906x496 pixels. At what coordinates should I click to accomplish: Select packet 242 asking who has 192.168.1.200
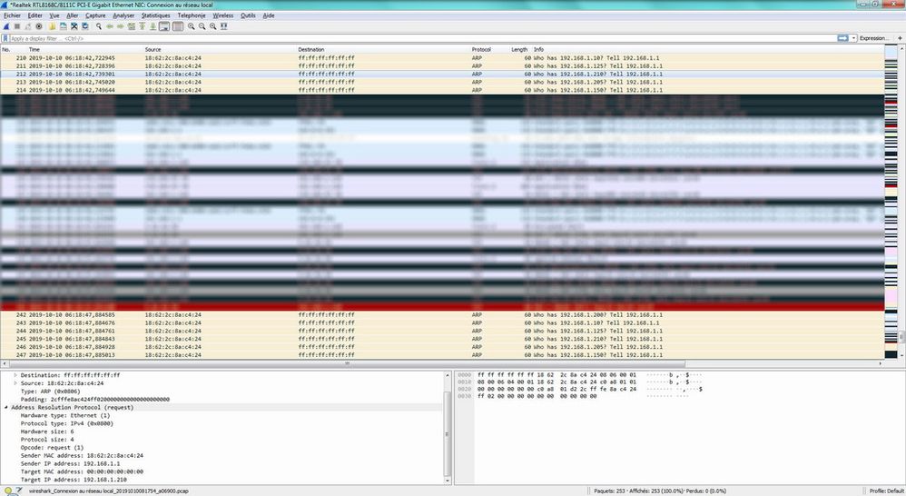(x=442, y=315)
